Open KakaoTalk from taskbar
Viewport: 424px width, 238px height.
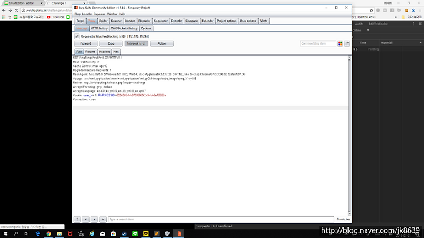(146, 234)
